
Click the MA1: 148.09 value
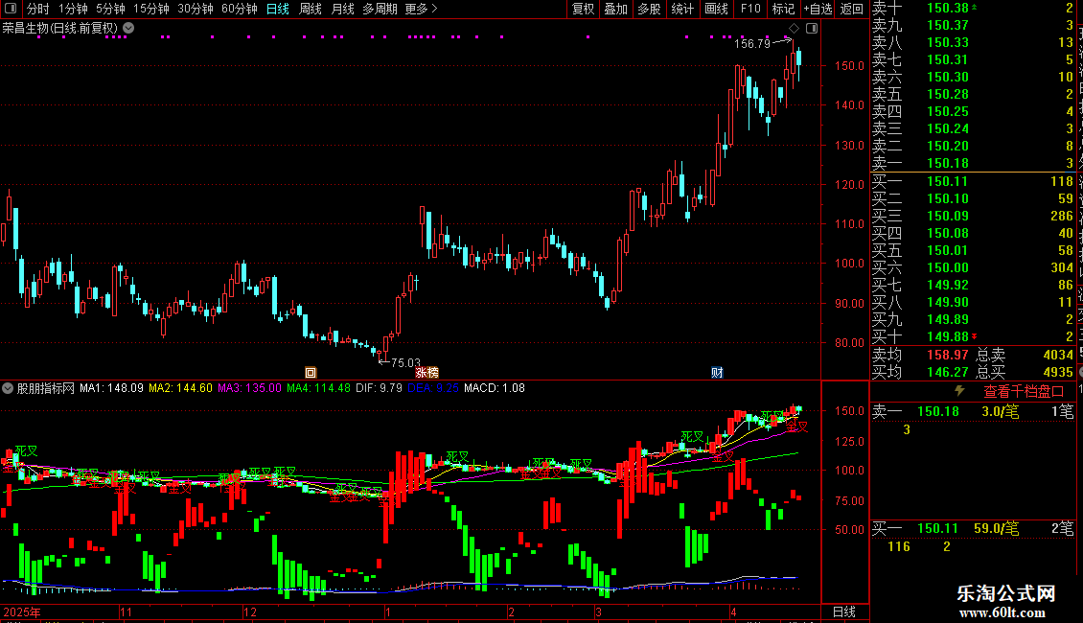pyautogui.click(x=111, y=388)
